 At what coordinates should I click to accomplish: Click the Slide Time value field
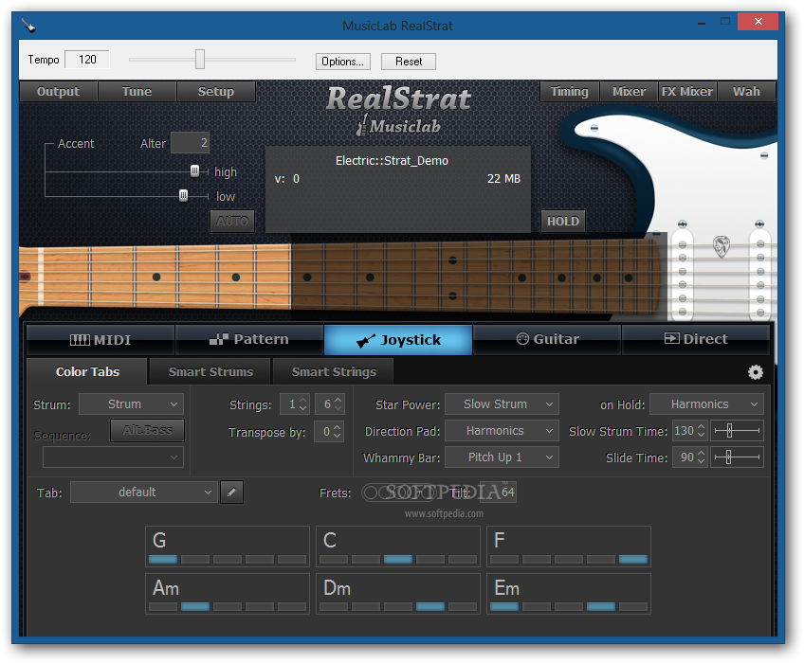tap(689, 457)
